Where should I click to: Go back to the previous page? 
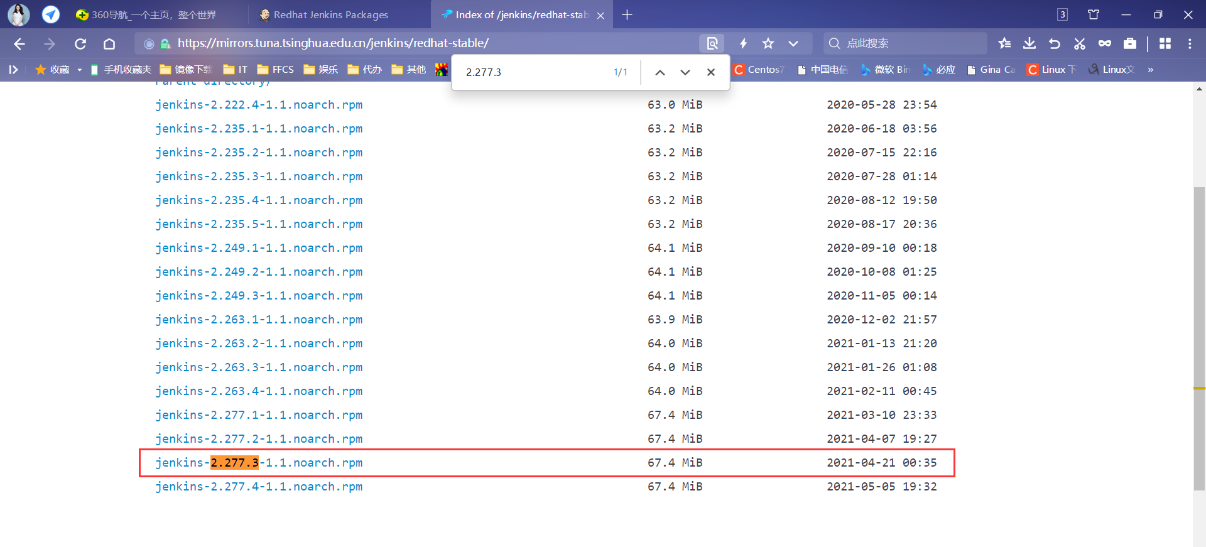coord(19,43)
